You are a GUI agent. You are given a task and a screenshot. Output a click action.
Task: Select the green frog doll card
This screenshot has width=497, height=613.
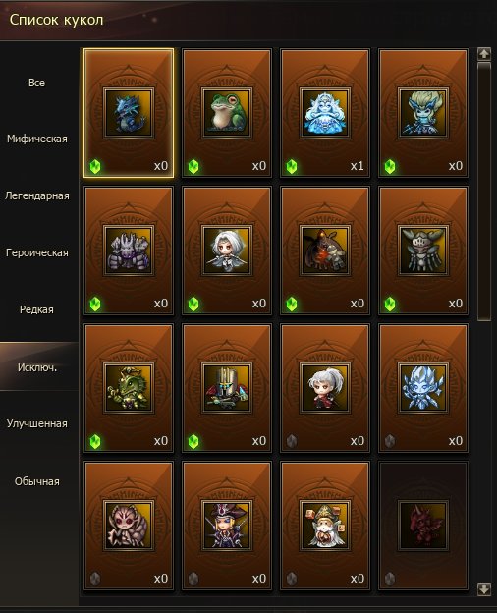(x=227, y=113)
